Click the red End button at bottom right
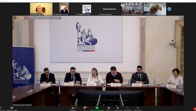Viewport: 196px width, 111px height. click(x=195, y=109)
